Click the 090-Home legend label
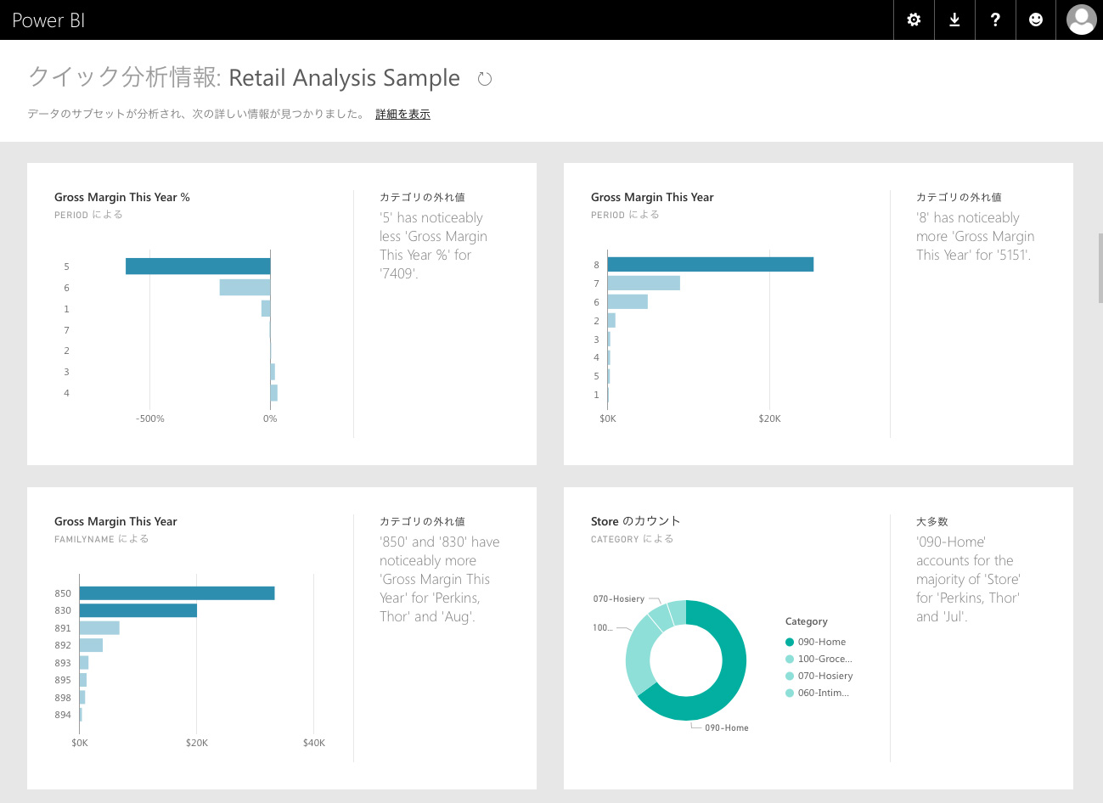1103x803 pixels. click(822, 642)
